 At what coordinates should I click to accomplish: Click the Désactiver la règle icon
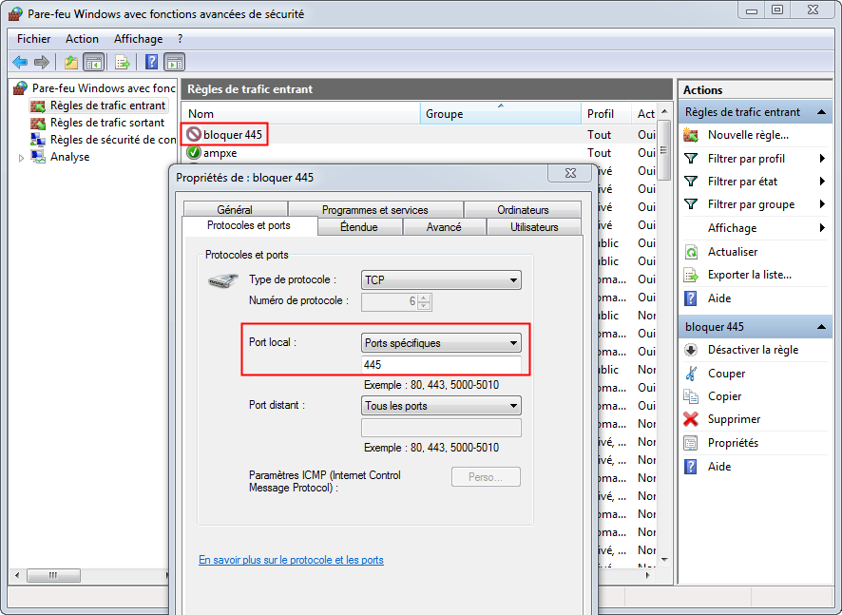(691, 350)
